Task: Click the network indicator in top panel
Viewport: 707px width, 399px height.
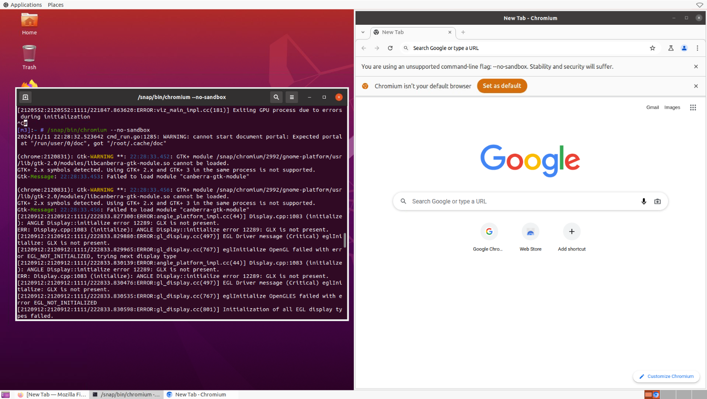Action: coord(699,5)
